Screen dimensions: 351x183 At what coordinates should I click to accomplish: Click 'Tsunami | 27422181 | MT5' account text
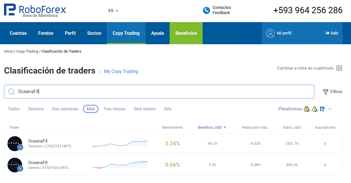49,146
